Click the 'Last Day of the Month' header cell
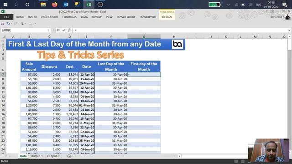Viewport: 292px width, 164px height. tap(111, 67)
